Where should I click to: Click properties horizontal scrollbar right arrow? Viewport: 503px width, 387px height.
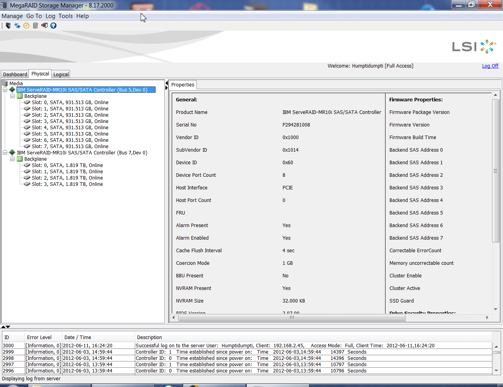[487, 317]
